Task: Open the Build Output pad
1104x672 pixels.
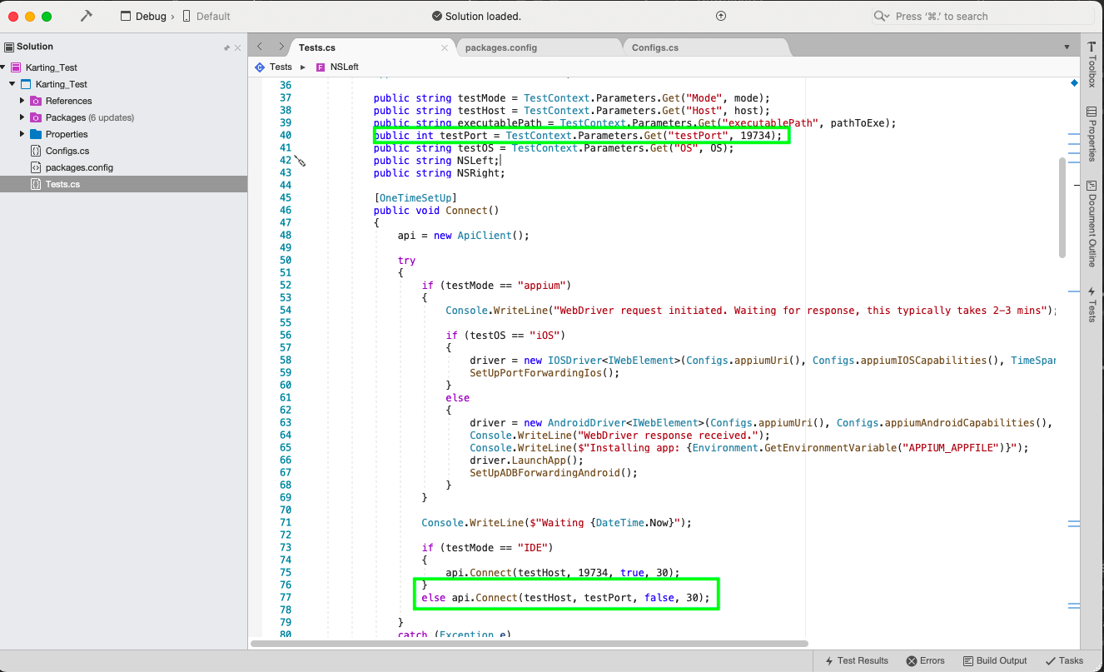Action: click(996, 660)
